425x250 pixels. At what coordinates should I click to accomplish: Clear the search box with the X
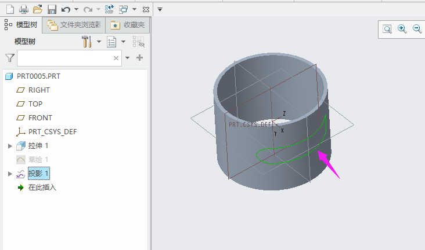116,58
